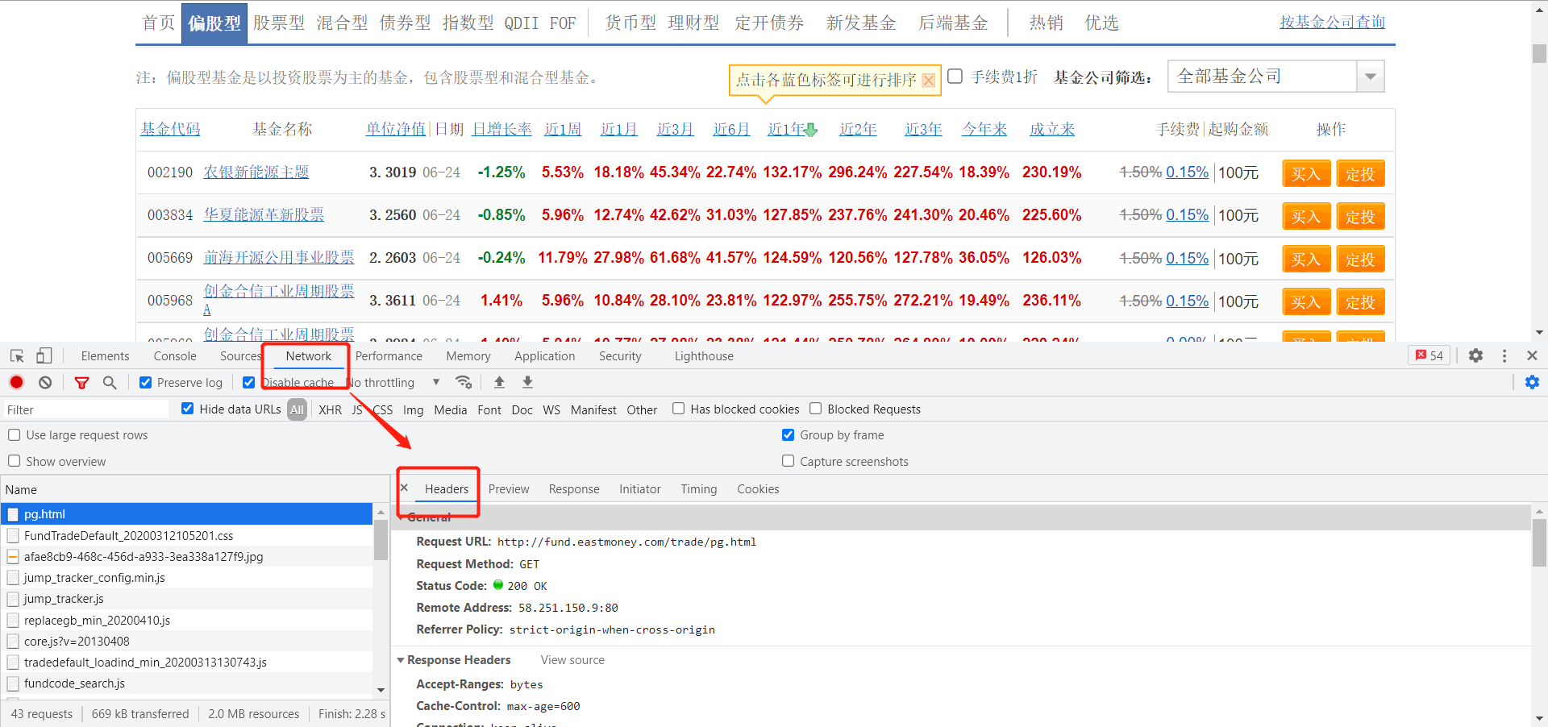Open network conditions wifi icon
Viewport: 1548px width, 727px height.
click(463, 382)
